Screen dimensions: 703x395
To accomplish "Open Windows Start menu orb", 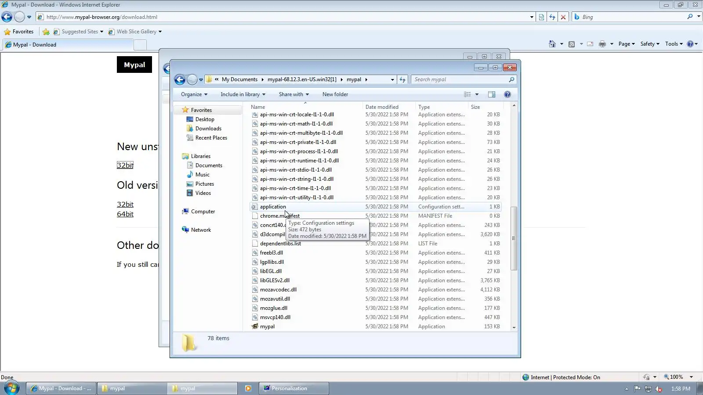I will pyautogui.click(x=12, y=388).
